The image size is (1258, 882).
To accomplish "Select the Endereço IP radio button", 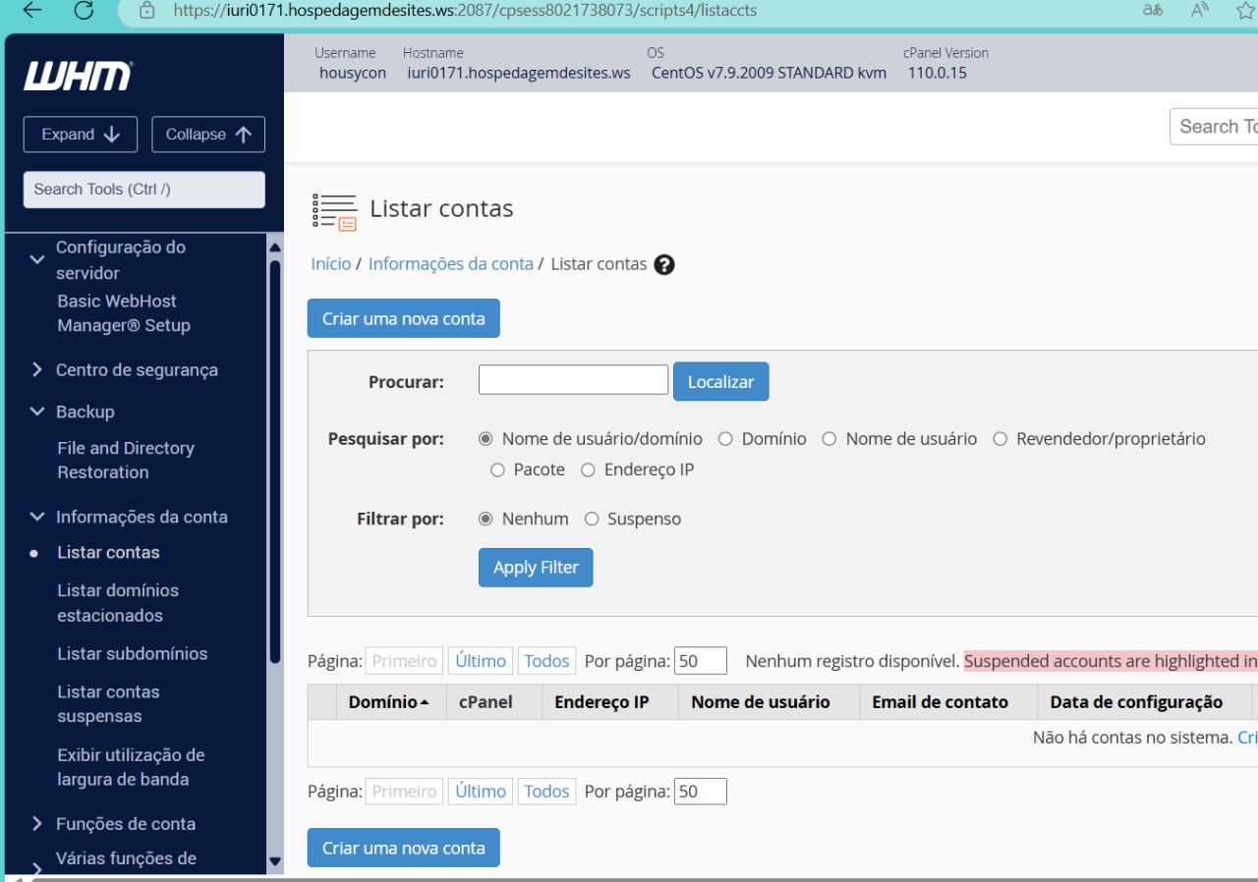I will (588, 469).
